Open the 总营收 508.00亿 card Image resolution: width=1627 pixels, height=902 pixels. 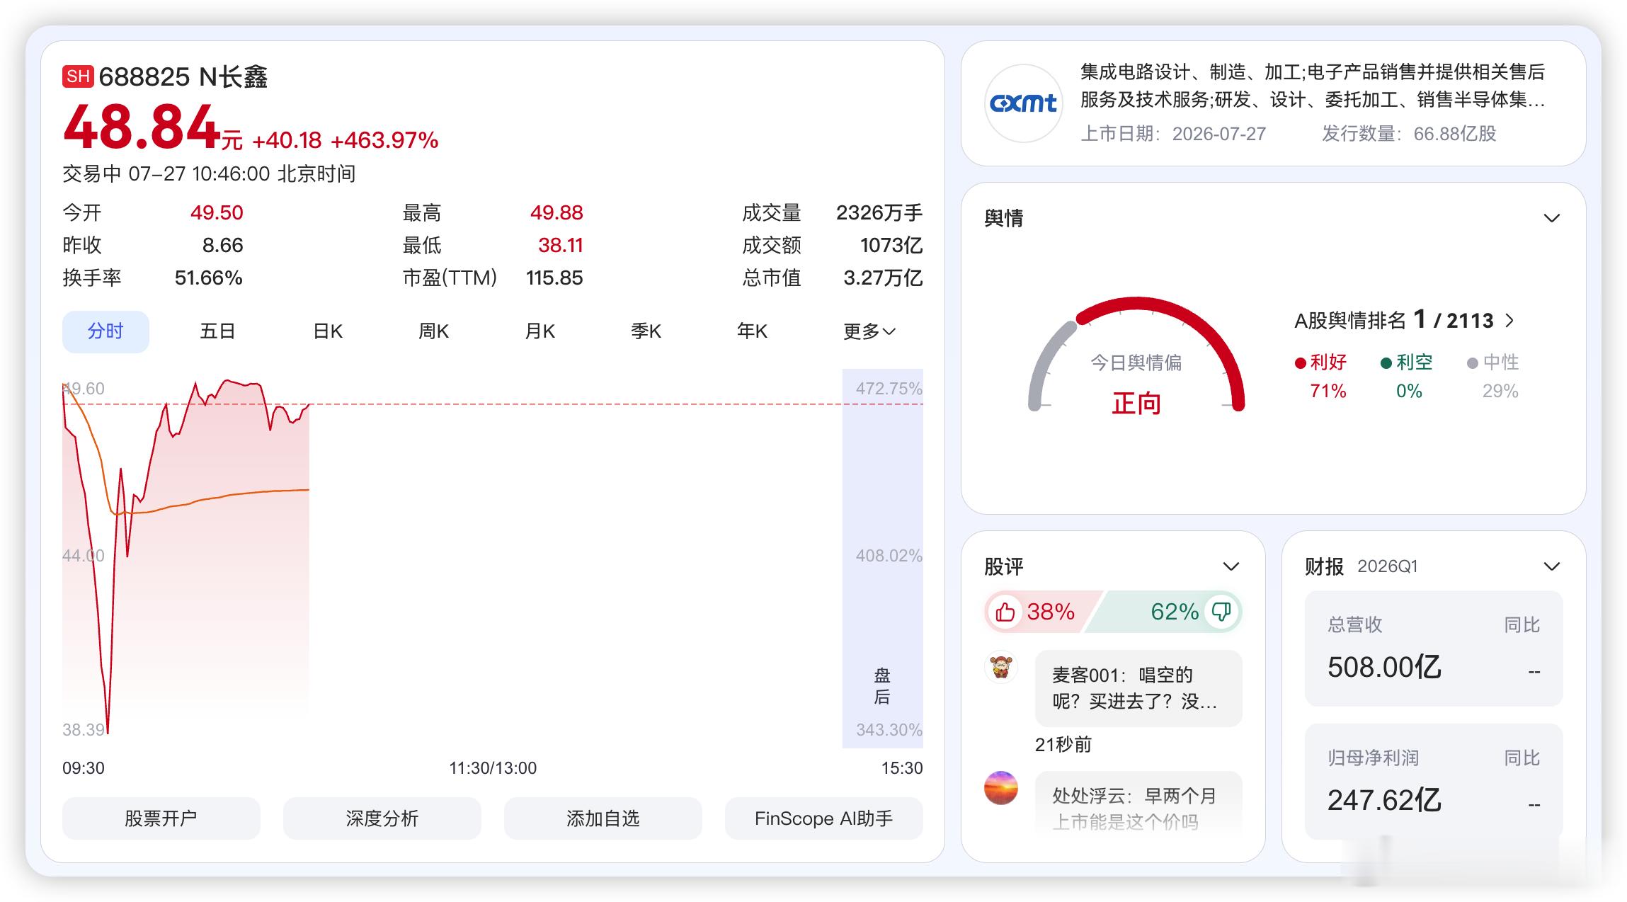point(1434,649)
